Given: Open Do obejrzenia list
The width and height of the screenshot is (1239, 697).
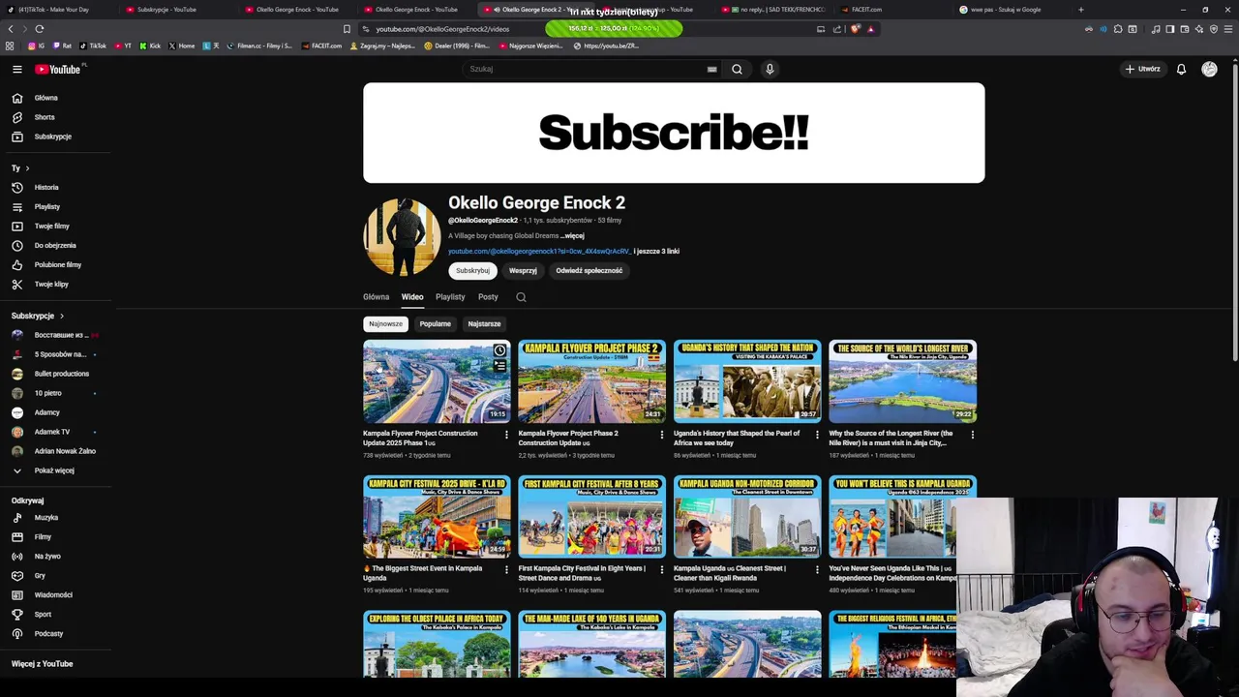Looking at the screenshot, I should click(x=55, y=245).
